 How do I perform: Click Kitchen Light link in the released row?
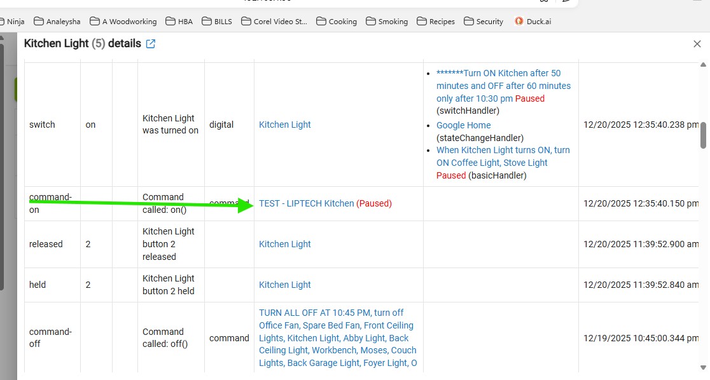[x=284, y=244]
